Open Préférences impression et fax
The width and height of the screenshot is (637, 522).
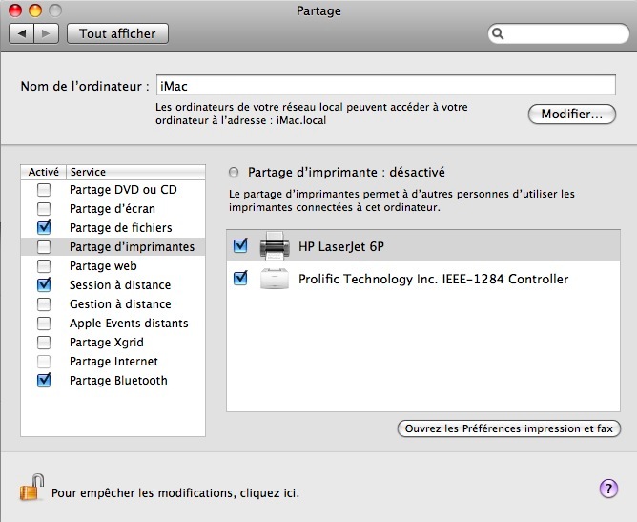[x=508, y=429]
